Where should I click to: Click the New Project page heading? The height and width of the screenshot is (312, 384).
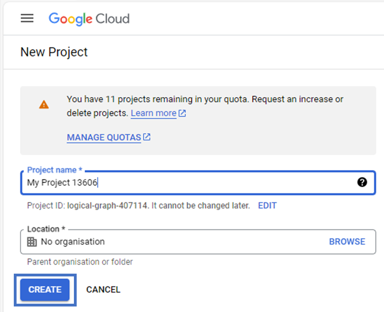(x=54, y=52)
